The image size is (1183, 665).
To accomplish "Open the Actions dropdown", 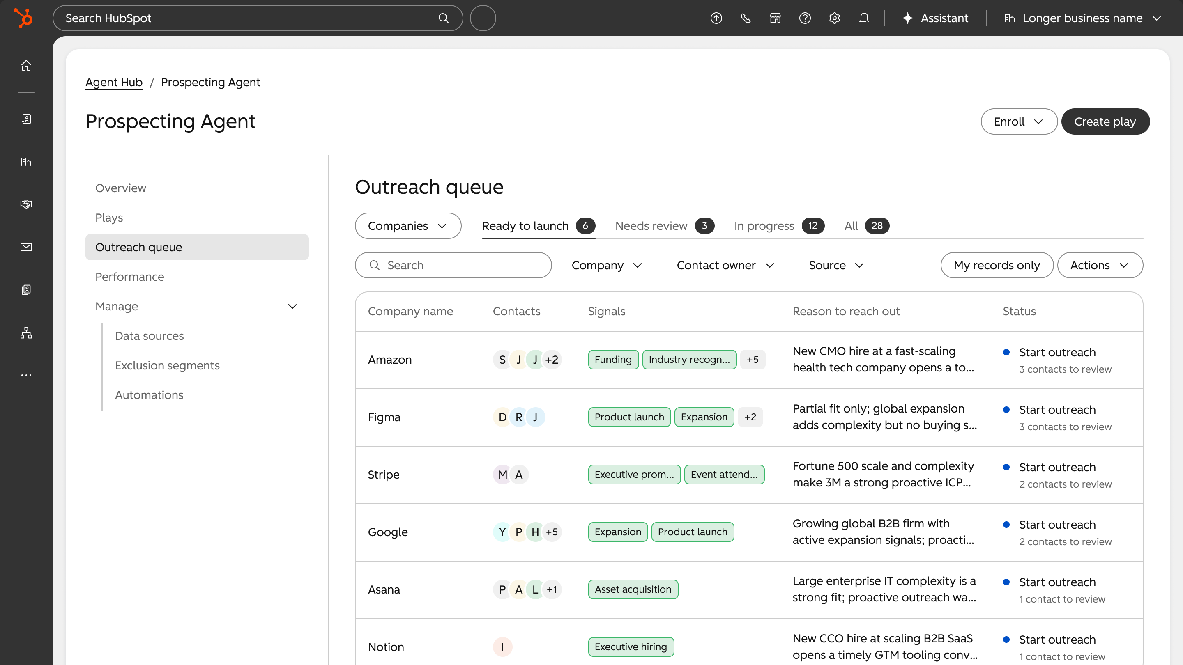I will click(1100, 265).
